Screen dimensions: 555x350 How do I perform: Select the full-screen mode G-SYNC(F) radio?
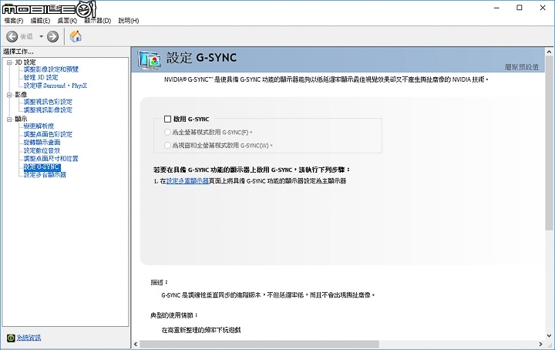click(167, 132)
